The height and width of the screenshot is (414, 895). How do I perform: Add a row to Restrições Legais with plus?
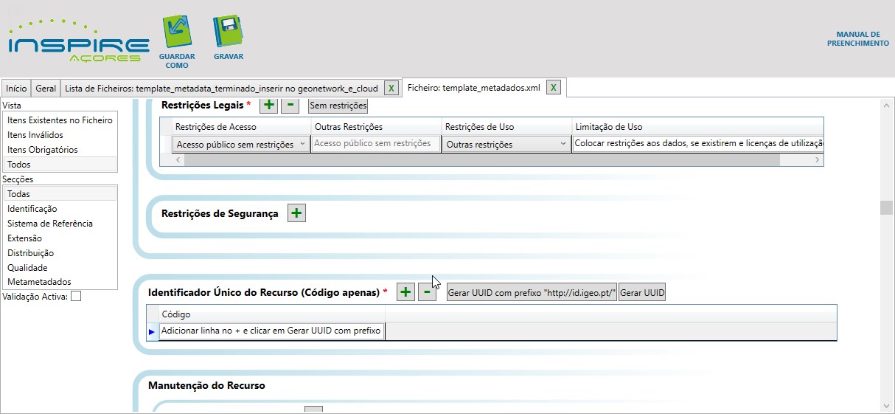click(x=268, y=106)
